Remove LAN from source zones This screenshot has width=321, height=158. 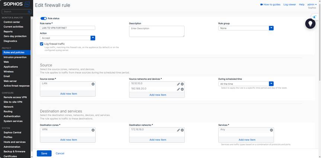click(93, 84)
